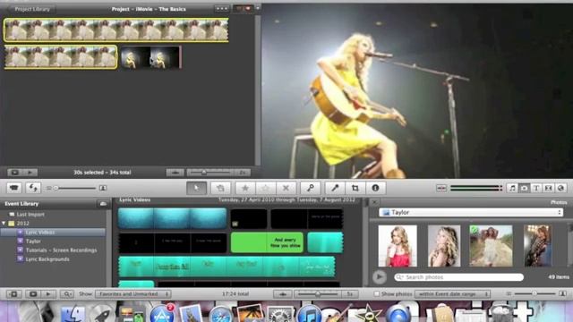This screenshot has width=573, height=322.
Task: Open the crop and rotate tool
Action: [x=355, y=188]
